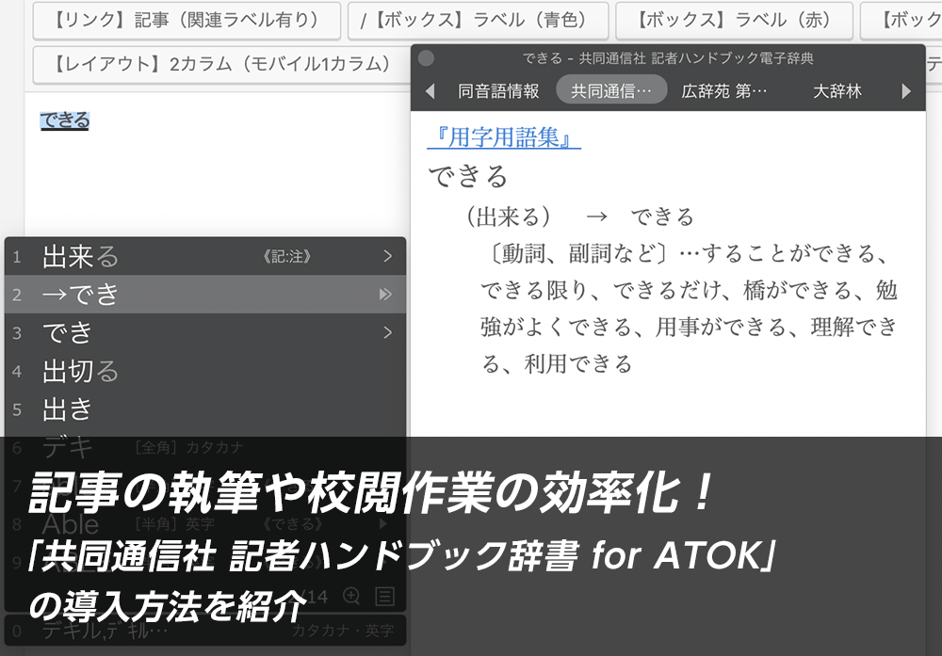
Task: Insert the 【ボックス】ラベル（青色） snippet button
Action: [479, 21]
